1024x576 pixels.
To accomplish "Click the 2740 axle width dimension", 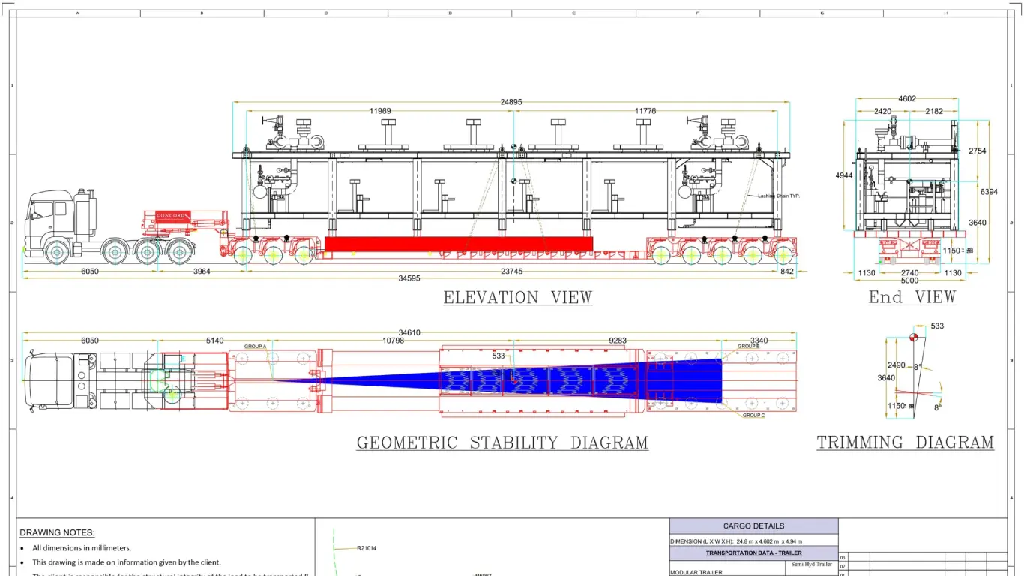I will 909,273.
